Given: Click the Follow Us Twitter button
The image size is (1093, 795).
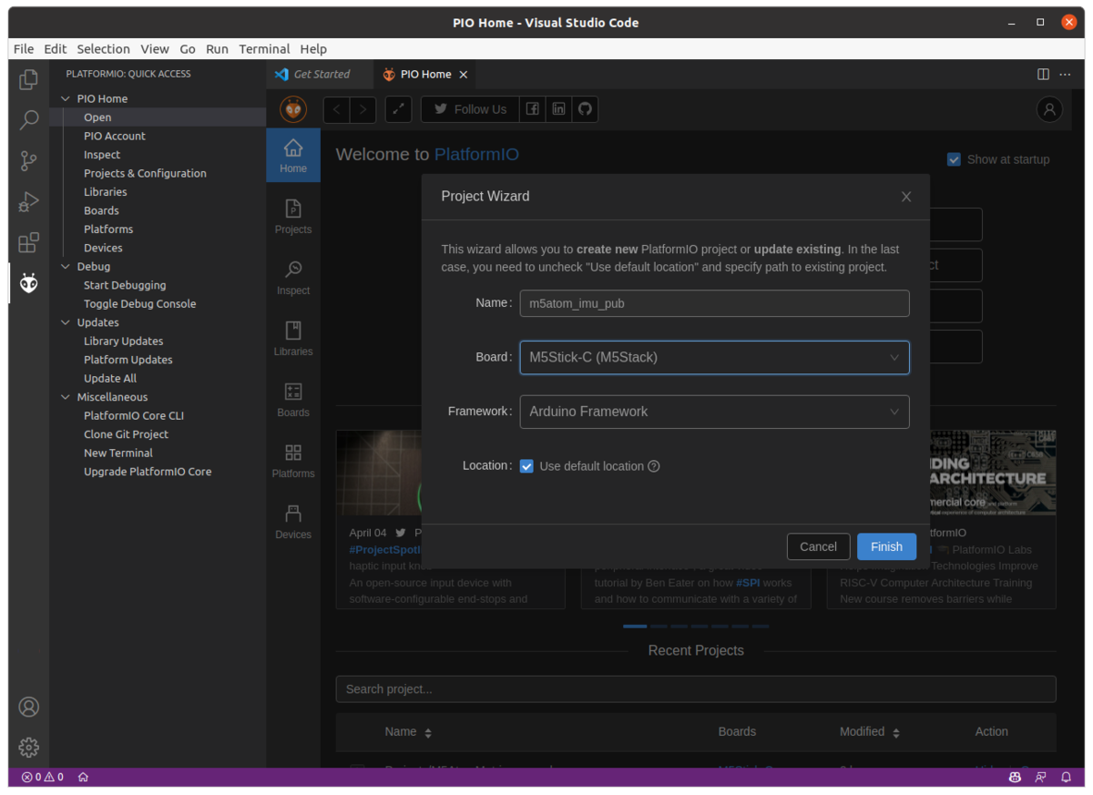Looking at the screenshot, I should click(x=470, y=109).
